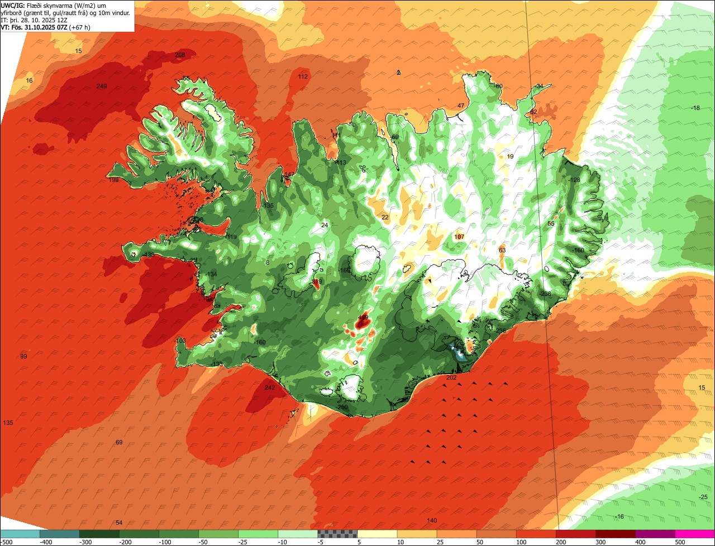Click the map value 99 in the western sea
This screenshot has width=715, height=546.
click(23, 356)
